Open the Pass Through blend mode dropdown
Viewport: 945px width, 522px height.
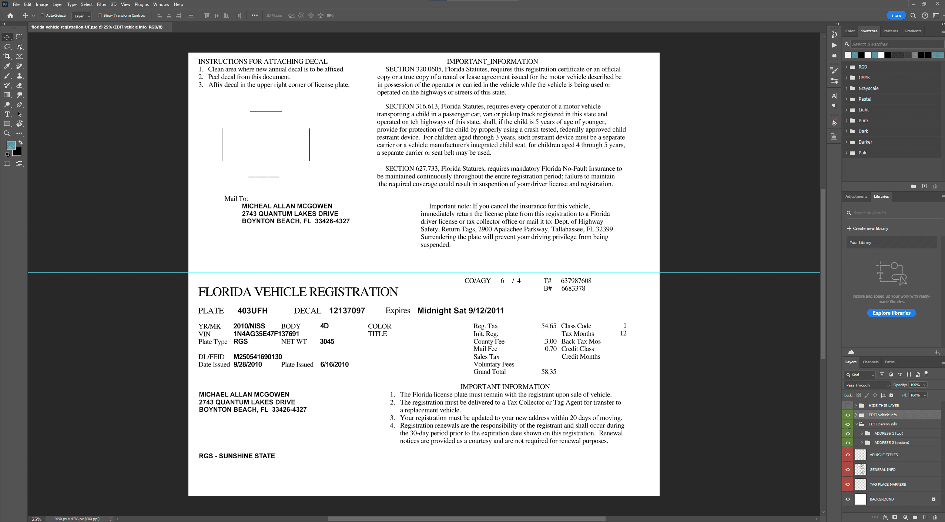coord(867,385)
